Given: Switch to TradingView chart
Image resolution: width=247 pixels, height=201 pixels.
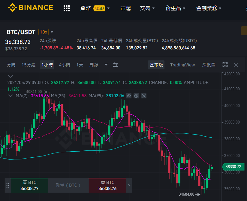Looking at the screenshot, I should (182, 65).
